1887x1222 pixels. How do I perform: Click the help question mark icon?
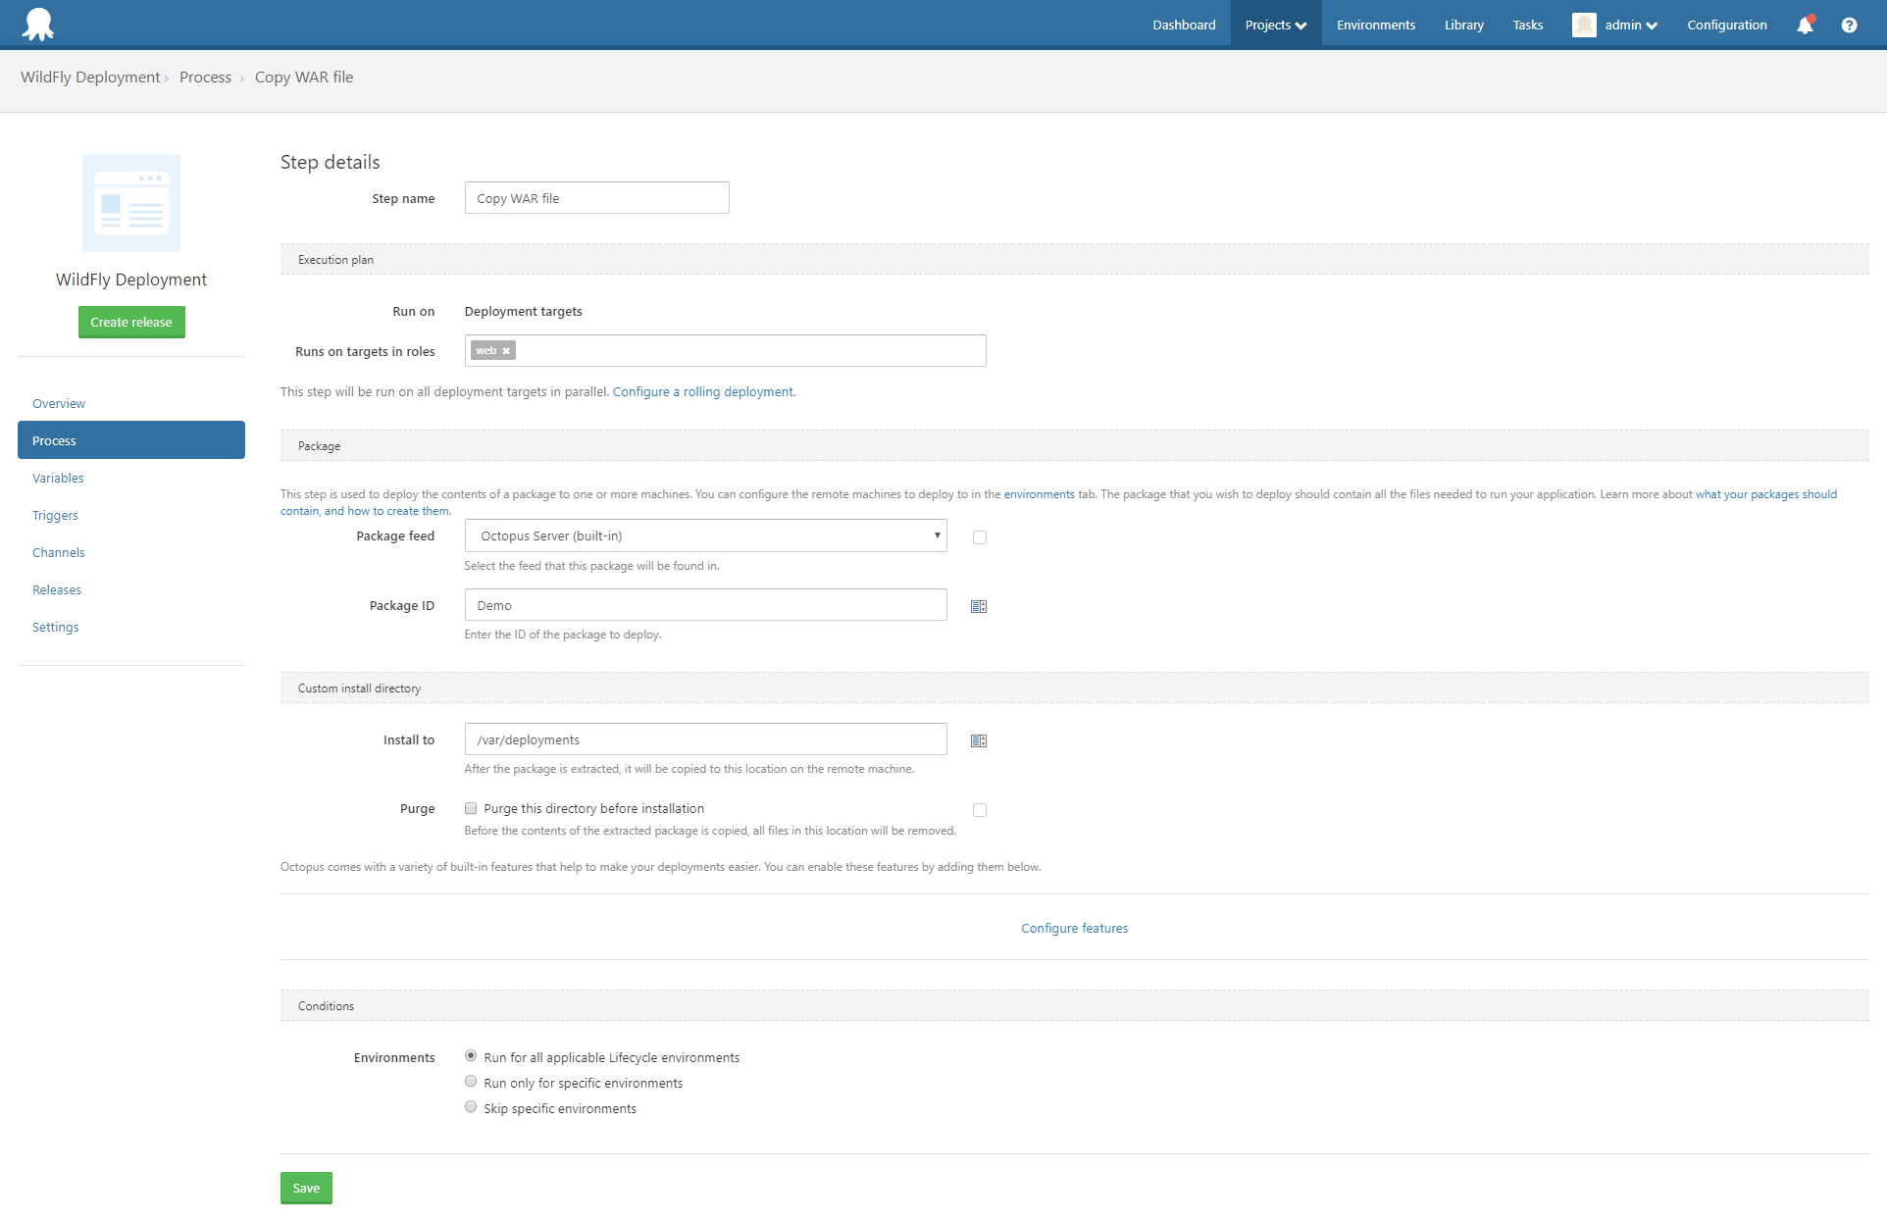pyautogui.click(x=1849, y=25)
